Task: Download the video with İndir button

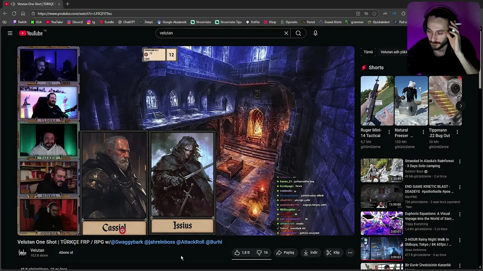Action: click(311, 253)
